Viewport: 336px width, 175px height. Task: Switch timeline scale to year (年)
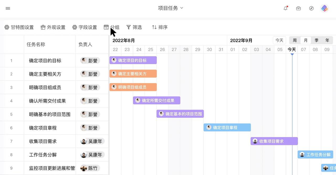coord(327,40)
